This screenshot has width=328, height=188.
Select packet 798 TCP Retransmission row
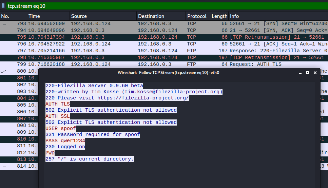[x=164, y=58]
